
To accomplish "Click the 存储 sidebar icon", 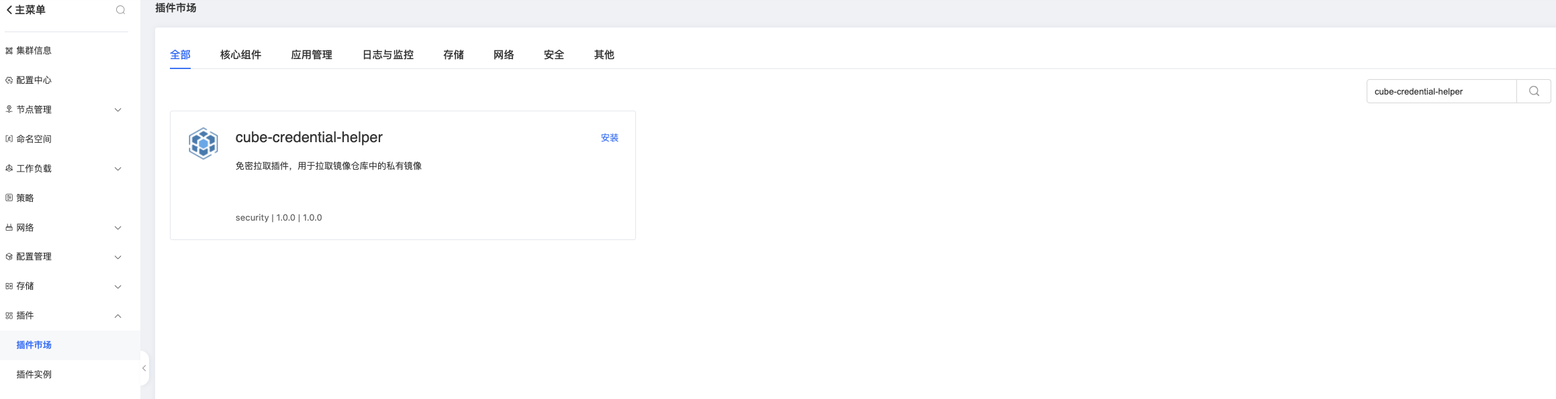I will pos(9,286).
